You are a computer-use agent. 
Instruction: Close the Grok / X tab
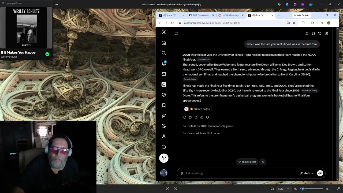coord(272,15)
